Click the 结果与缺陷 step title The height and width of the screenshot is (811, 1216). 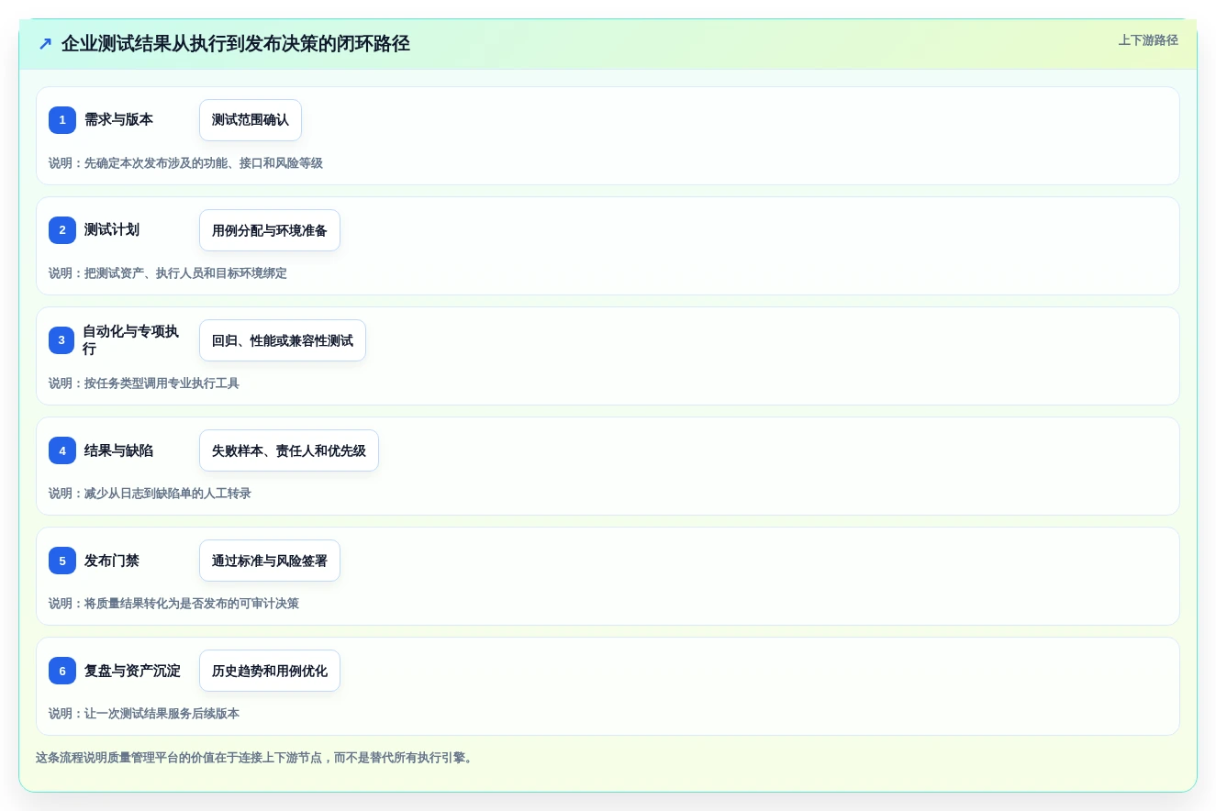[x=118, y=450]
